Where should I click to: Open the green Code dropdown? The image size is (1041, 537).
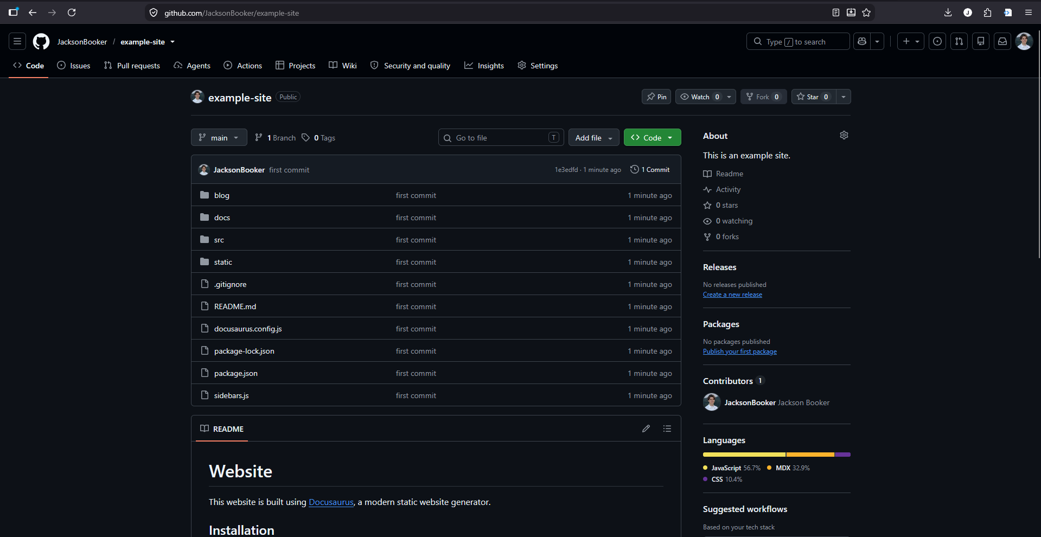653,137
